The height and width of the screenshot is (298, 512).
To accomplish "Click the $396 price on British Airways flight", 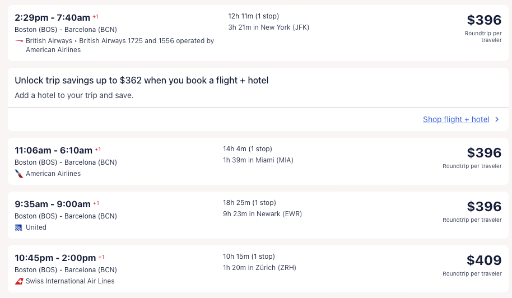I will pyautogui.click(x=484, y=20).
